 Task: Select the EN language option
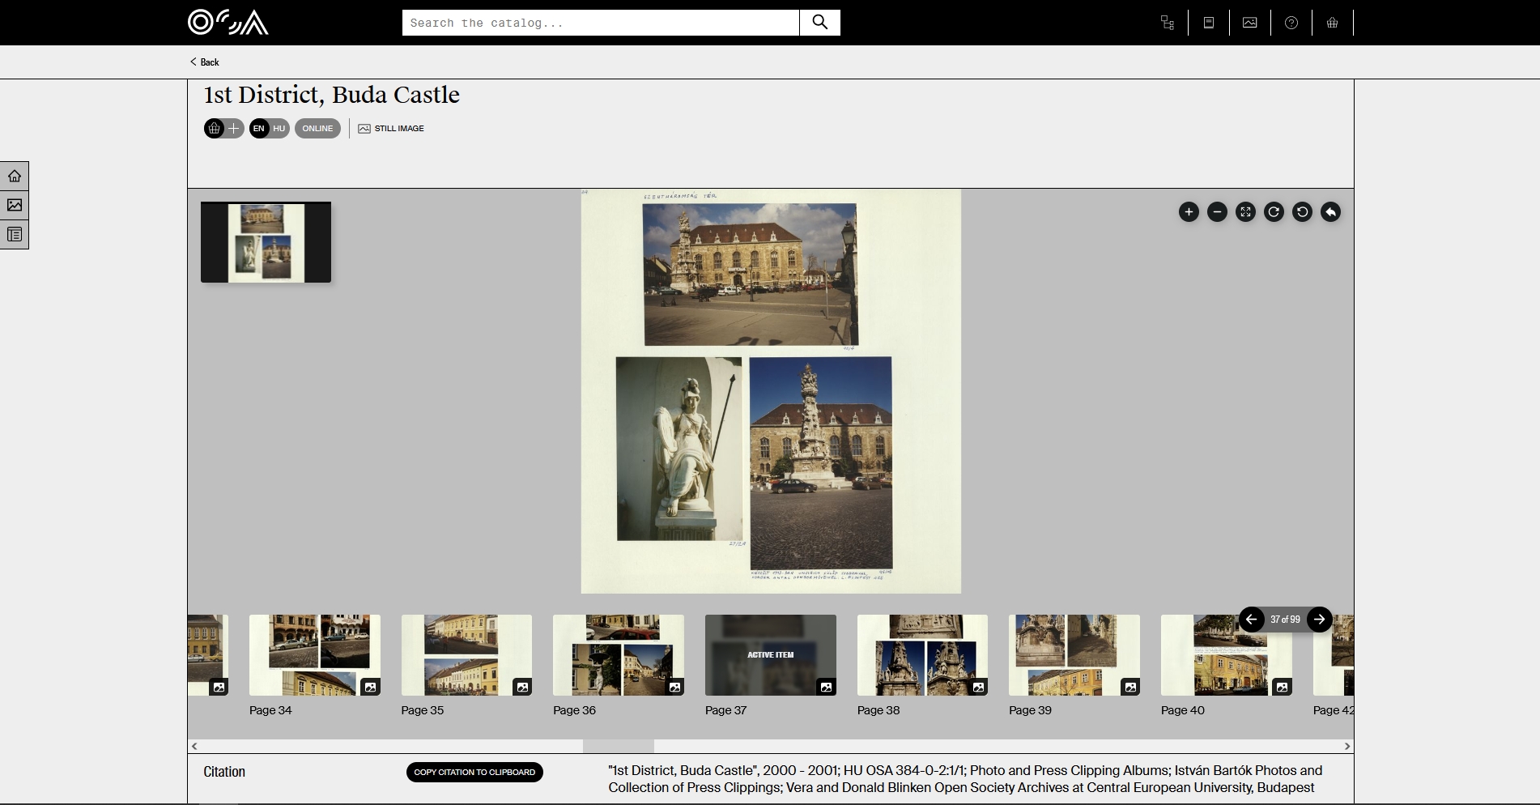(259, 128)
